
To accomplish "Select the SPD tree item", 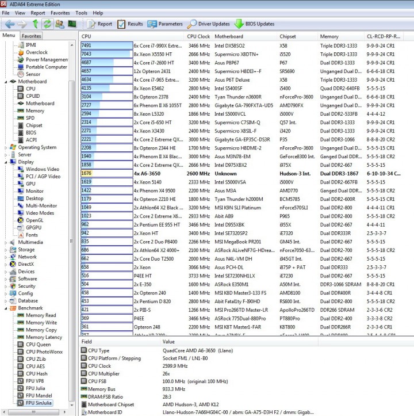I will click(30, 118).
